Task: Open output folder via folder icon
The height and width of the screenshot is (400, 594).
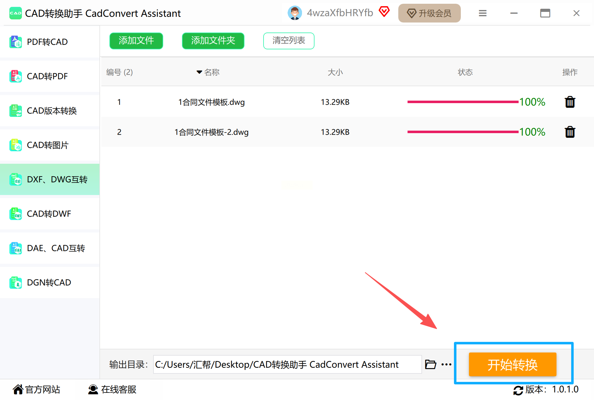Action: [x=430, y=364]
